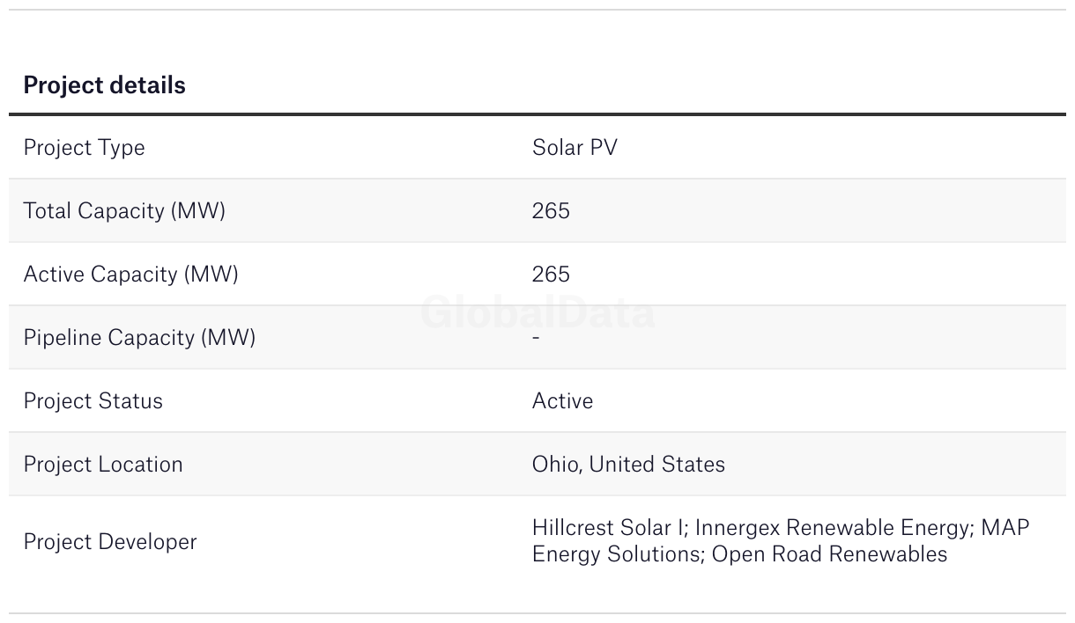
Task: Click Hillcrest Solar I developer name
Action: [608, 528]
